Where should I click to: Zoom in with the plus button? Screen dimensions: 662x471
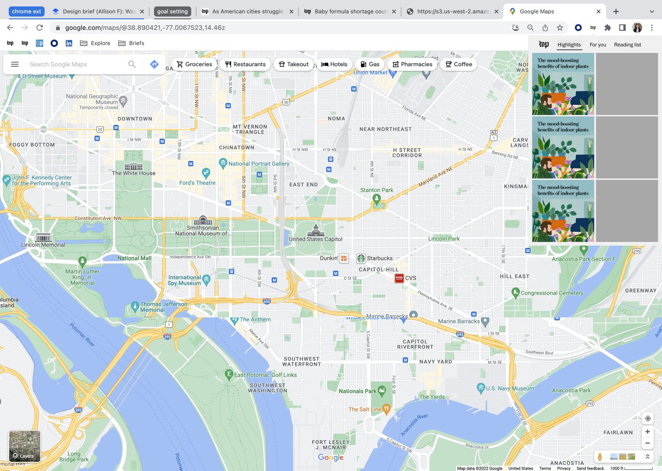point(647,431)
